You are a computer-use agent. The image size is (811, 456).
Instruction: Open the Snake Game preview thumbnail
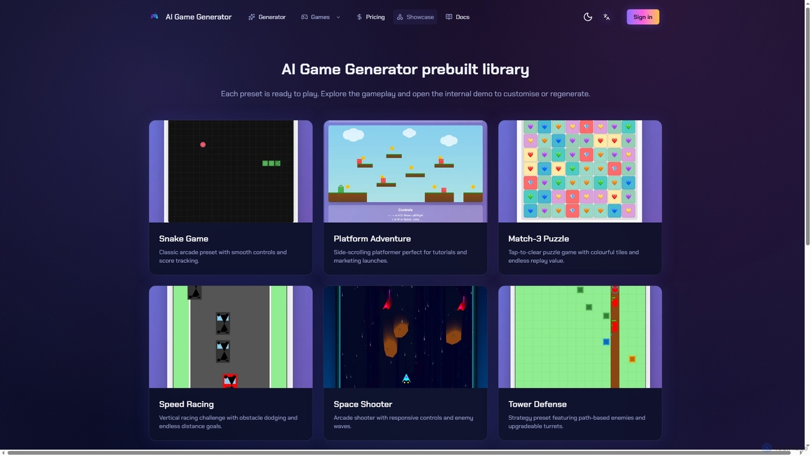coord(231,171)
